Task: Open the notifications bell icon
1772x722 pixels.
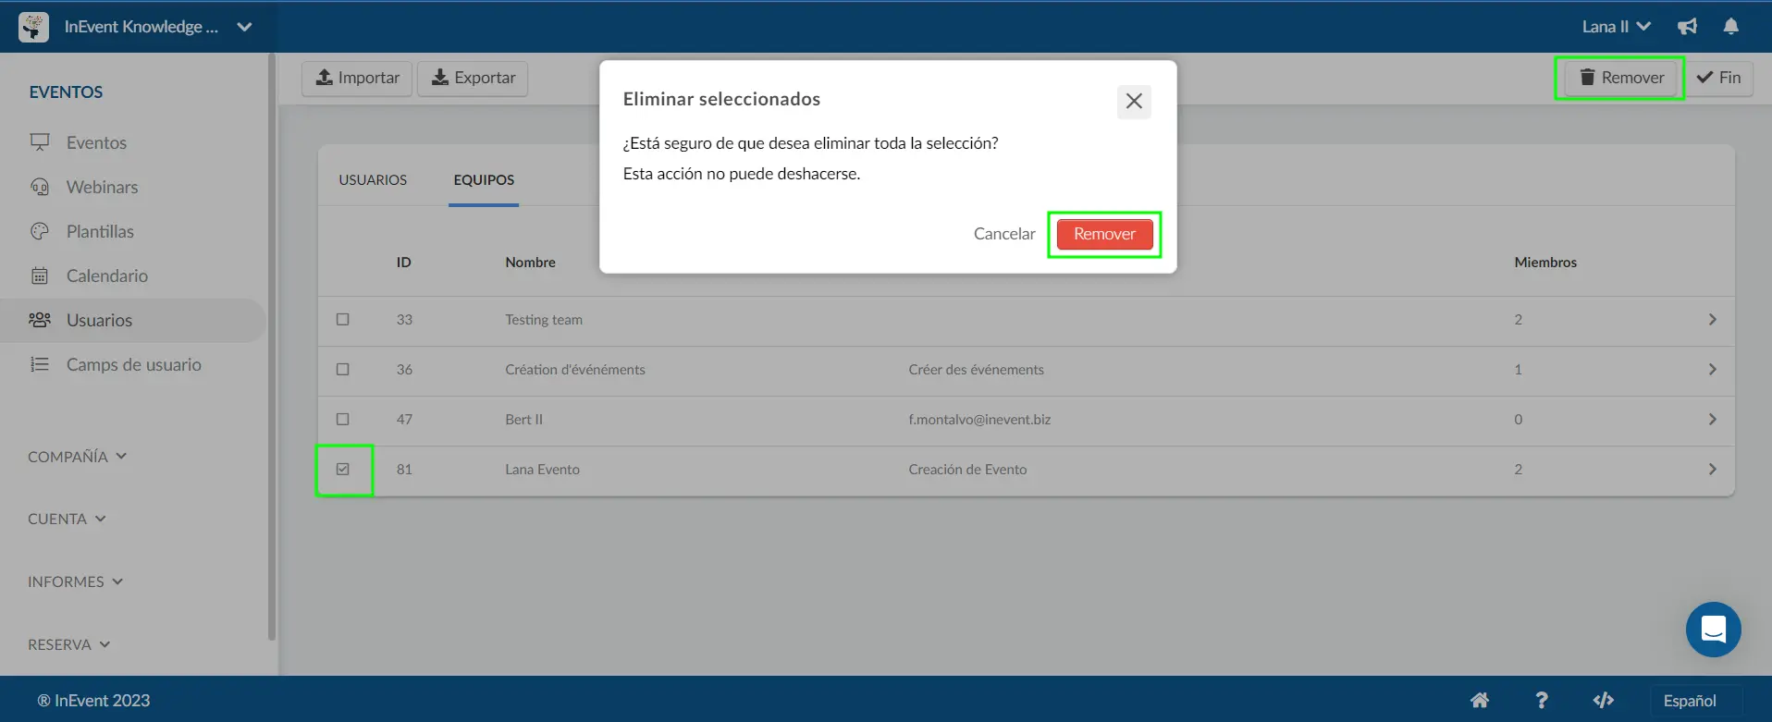Action: click(1731, 27)
